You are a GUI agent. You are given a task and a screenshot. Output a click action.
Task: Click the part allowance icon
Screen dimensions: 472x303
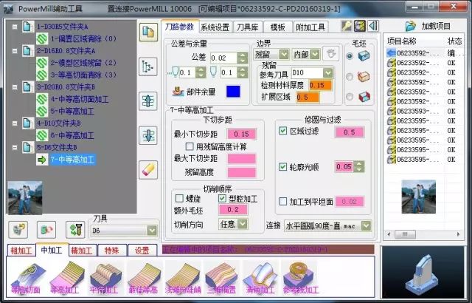tap(178, 92)
